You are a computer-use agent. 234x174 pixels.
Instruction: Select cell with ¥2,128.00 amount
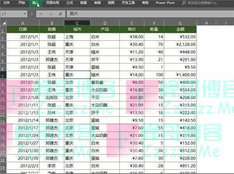181,45
